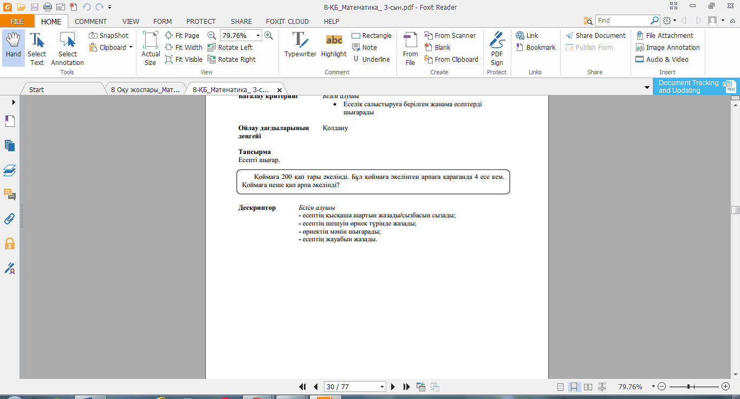Rotate the page left
Viewport: 740px width, 399px height.
point(230,48)
